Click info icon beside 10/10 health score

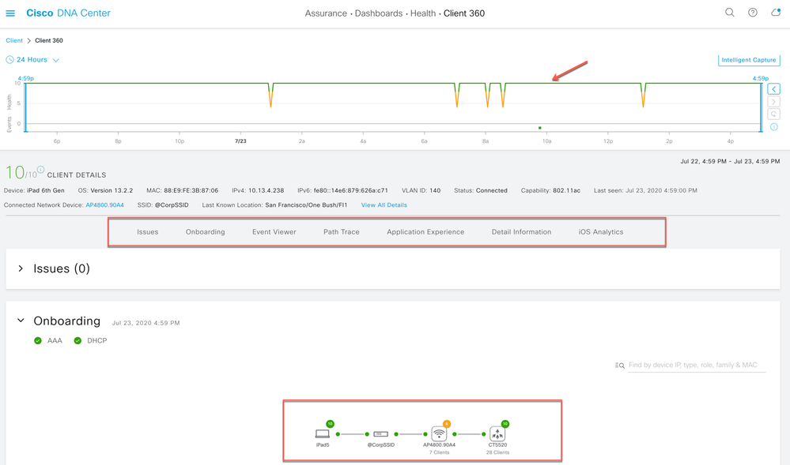tap(41, 169)
